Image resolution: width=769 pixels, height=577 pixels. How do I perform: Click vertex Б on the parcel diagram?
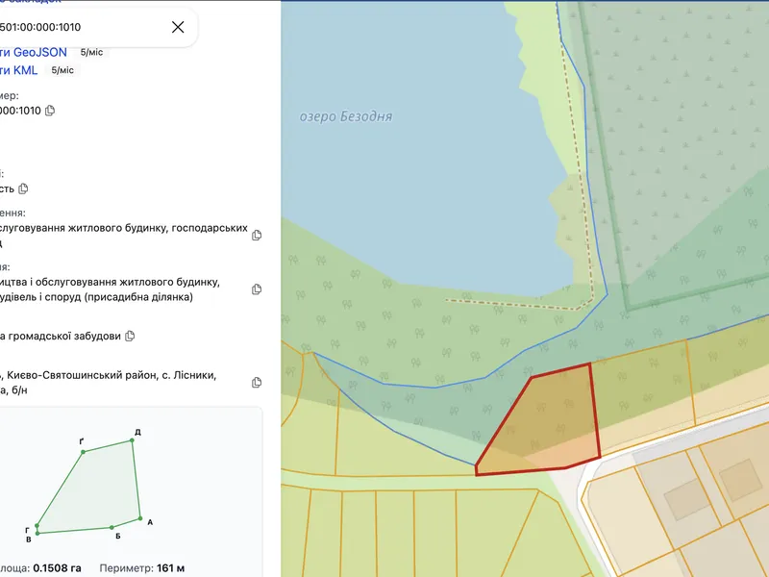(112, 527)
